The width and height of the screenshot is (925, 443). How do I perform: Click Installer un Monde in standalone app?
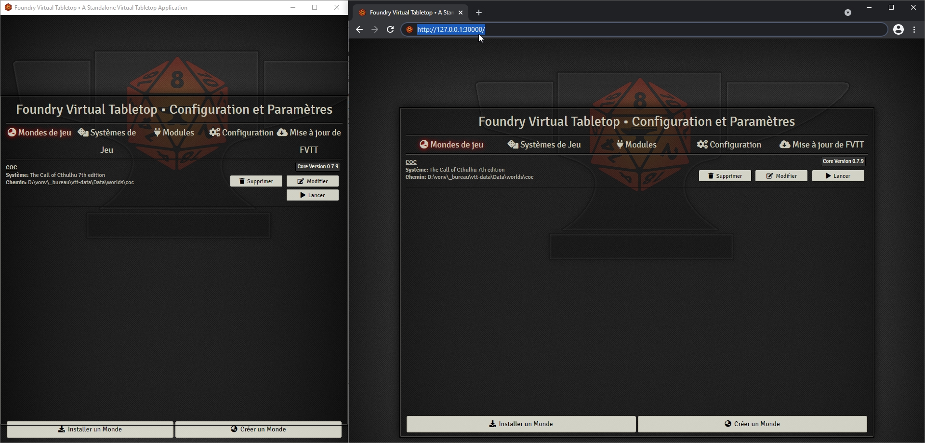(x=90, y=429)
